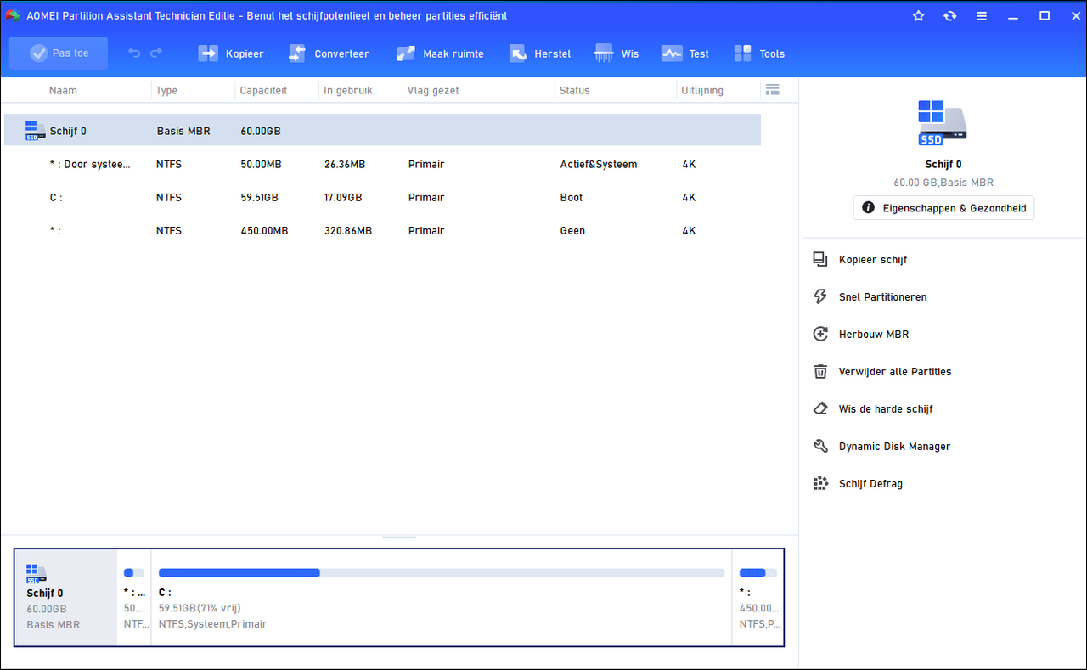
Task: Click the 'Actief&Systeem' status cell
Action: click(599, 164)
